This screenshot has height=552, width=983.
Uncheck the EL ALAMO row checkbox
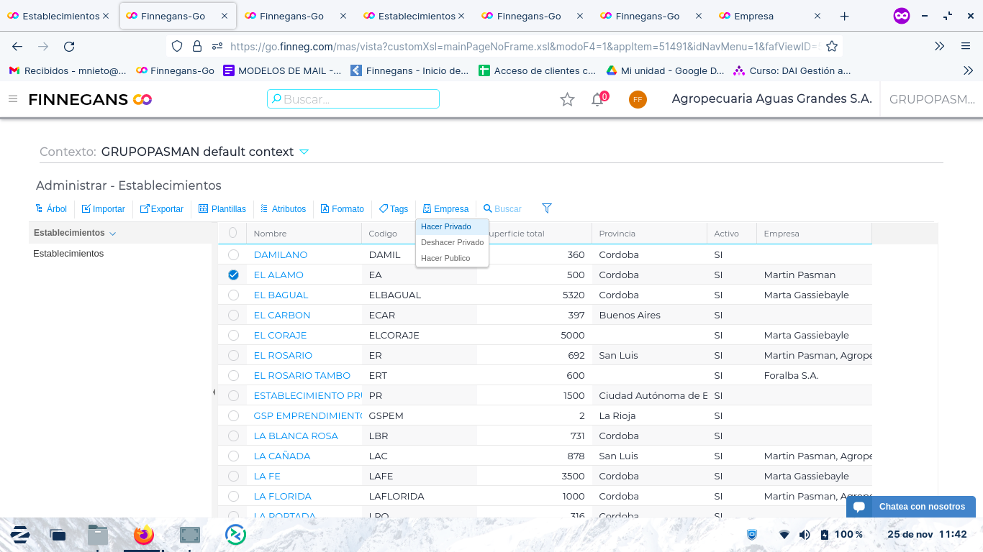[x=233, y=275]
